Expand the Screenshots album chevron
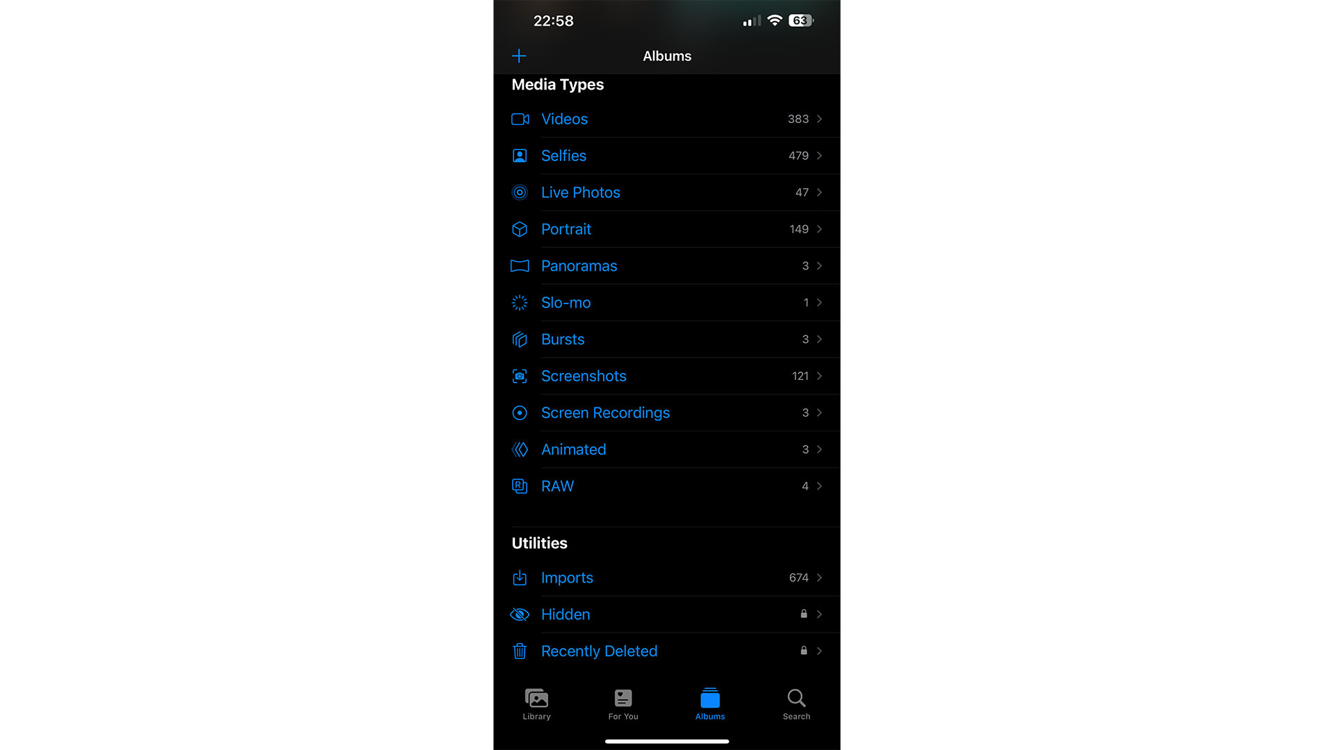Viewport: 1334px width, 750px height. coord(819,376)
